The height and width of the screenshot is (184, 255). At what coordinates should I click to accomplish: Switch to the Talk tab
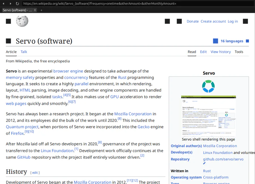[24, 52]
